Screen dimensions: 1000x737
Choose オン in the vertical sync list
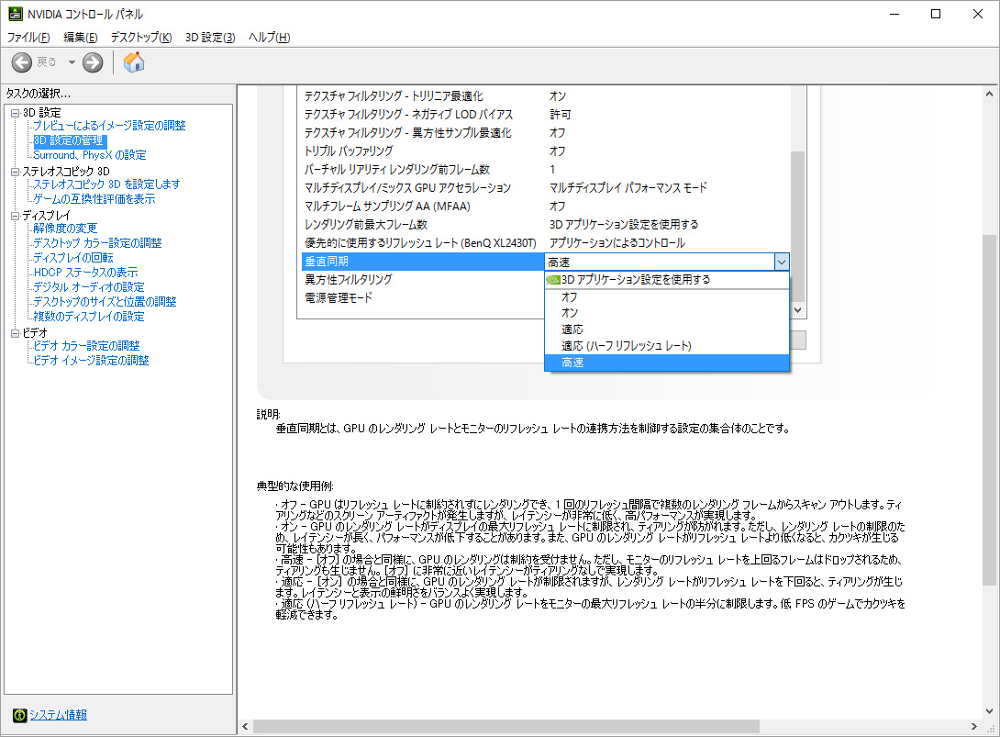pos(667,313)
